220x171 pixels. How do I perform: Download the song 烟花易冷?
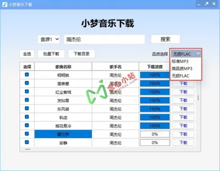(183, 126)
